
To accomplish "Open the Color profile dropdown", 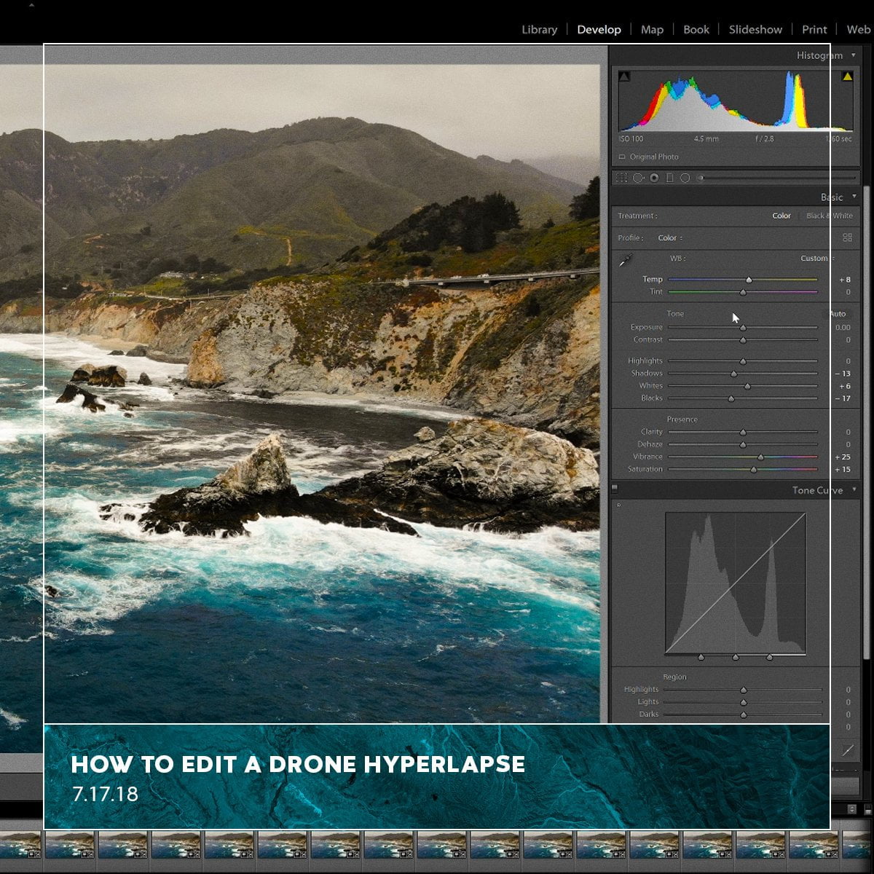I will [x=668, y=237].
